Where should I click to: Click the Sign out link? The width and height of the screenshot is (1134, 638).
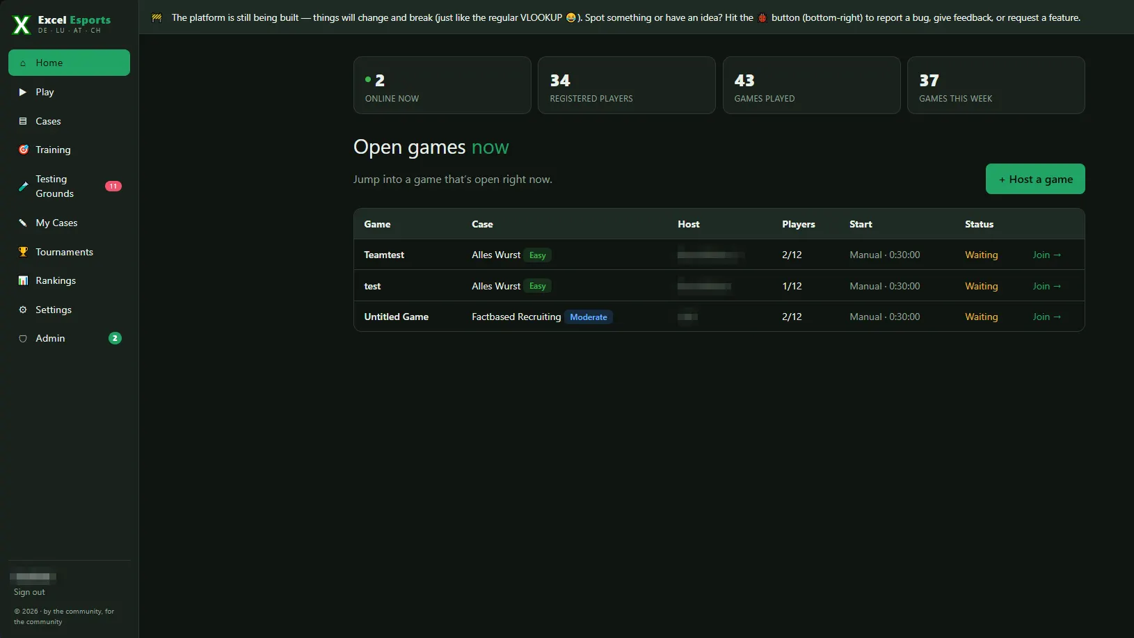pyautogui.click(x=29, y=592)
